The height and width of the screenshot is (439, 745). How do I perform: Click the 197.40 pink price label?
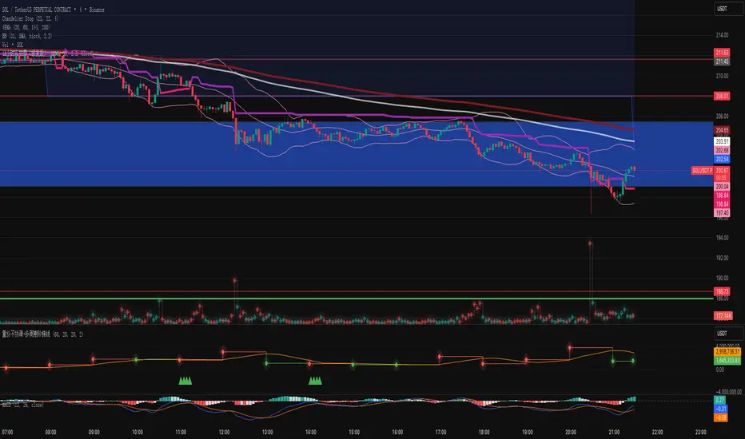click(x=722, y=213)
